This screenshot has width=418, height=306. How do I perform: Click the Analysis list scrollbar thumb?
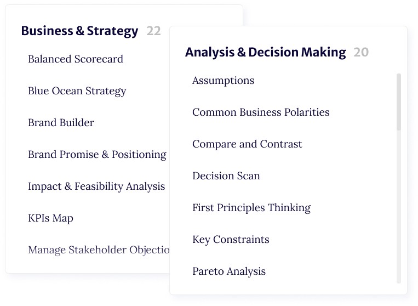click(x=399, y=102)
